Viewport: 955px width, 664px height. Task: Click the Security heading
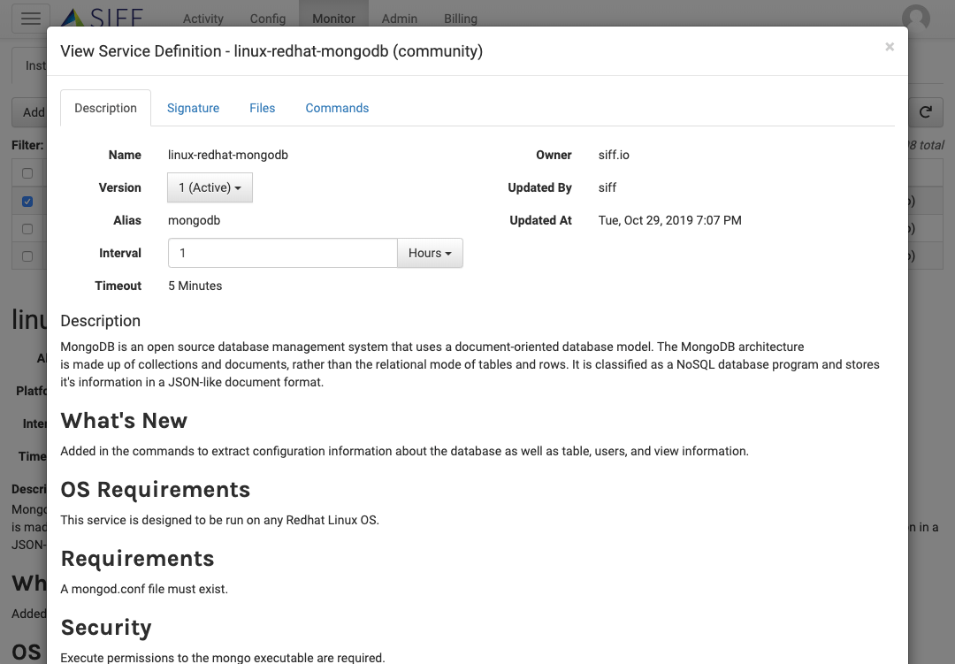point(106,627)
